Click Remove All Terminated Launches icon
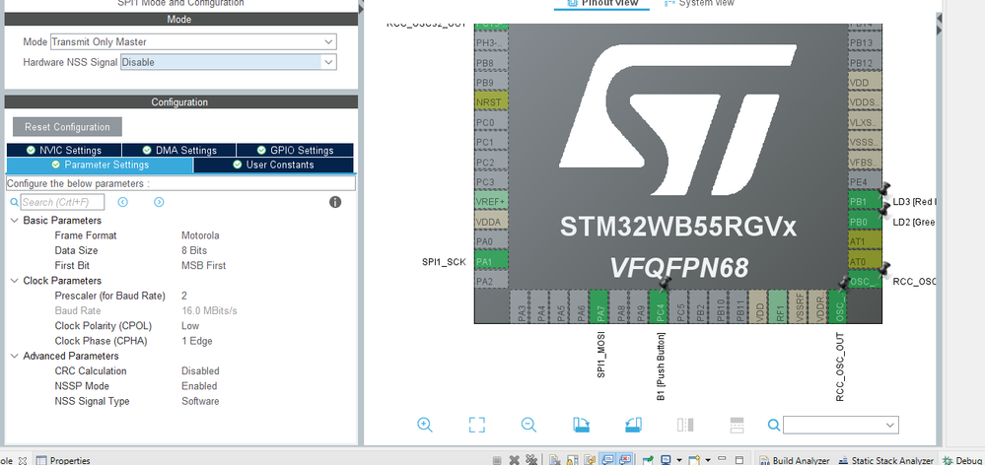Screen dimensions: 985x465 pyautogui.click(x=531, y=460)
